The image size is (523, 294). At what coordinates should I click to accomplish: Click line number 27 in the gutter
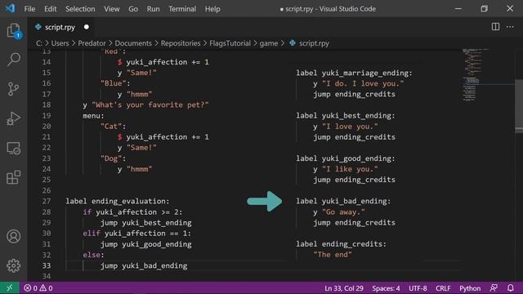[47, 202]
